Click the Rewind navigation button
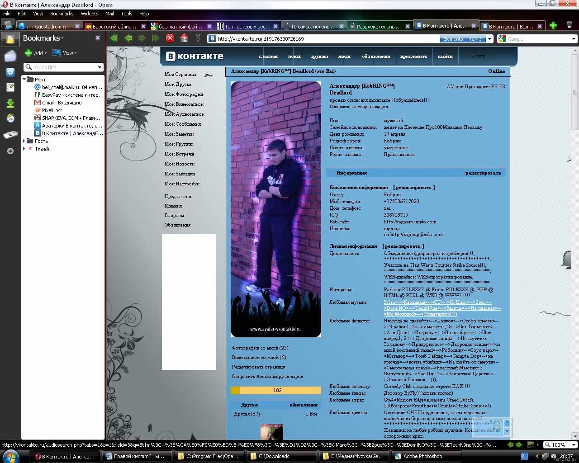The height and width of the screenshot is (463, 579). coord(114,38)
